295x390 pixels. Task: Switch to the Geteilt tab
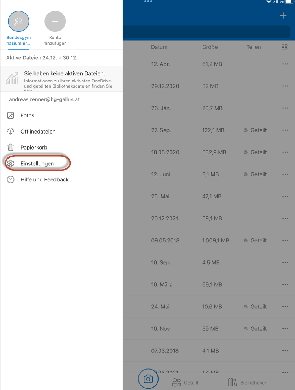(x=185, y=382)
